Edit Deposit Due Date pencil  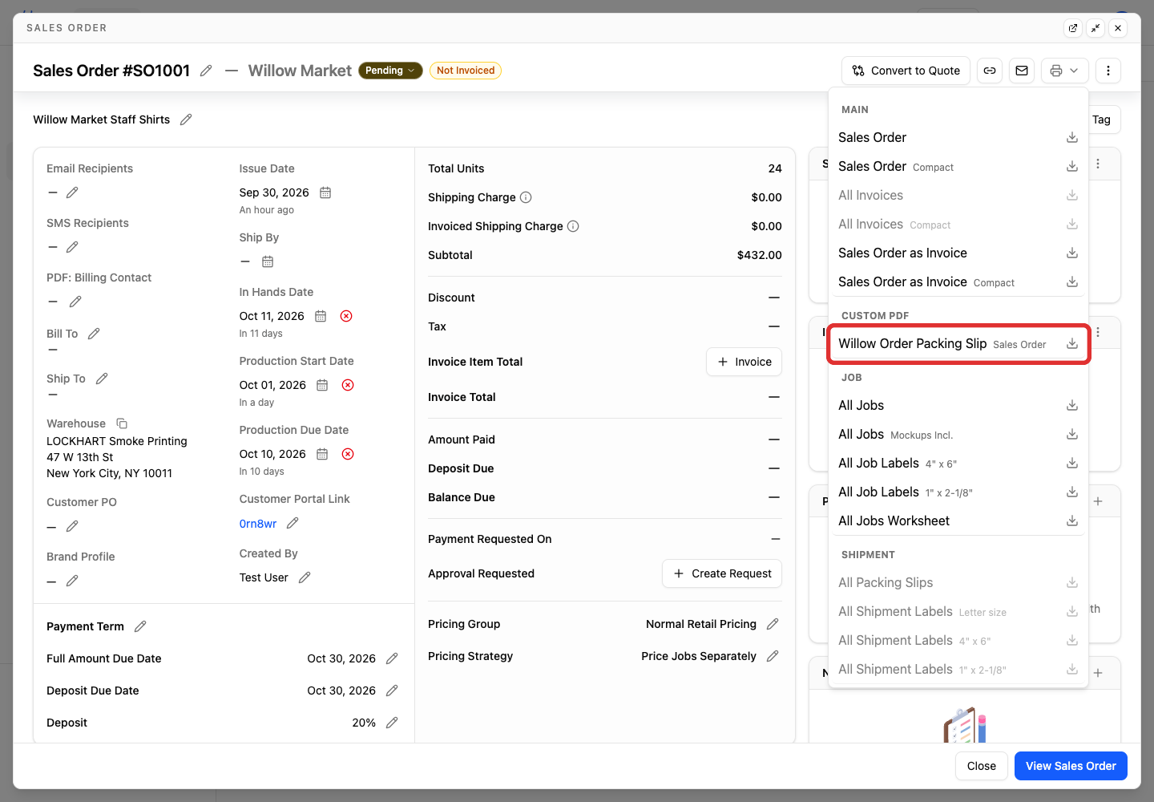pyautogui.click(x=392, y=691)
